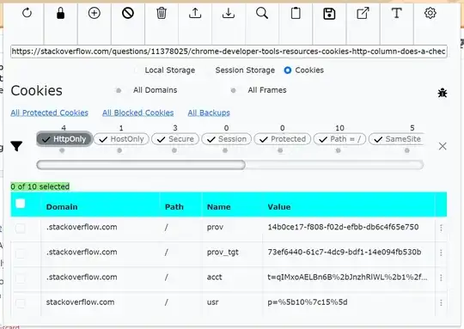
Task: Add a new cookie with plus icon
Action: click(95, 13)
